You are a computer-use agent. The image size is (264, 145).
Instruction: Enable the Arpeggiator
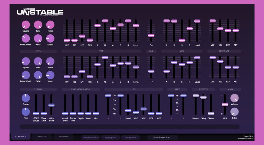pos(110,137)
